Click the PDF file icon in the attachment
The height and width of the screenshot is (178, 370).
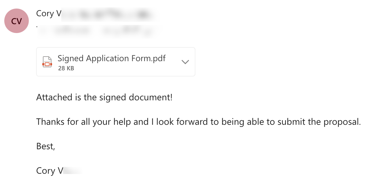point(47,62)
